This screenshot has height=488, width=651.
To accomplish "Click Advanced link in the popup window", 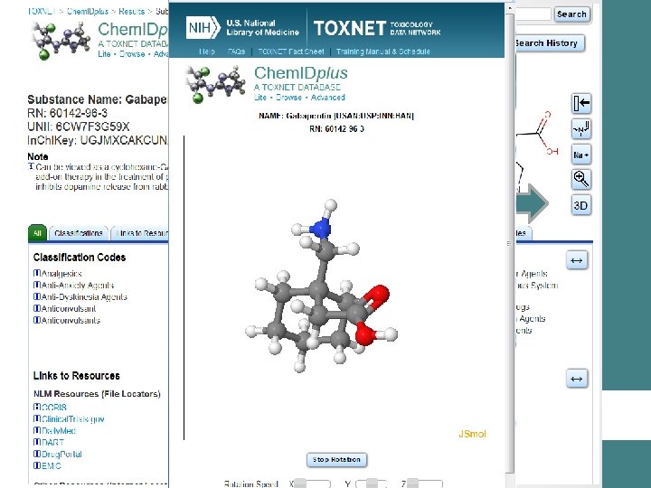I will tap(328, 97).
